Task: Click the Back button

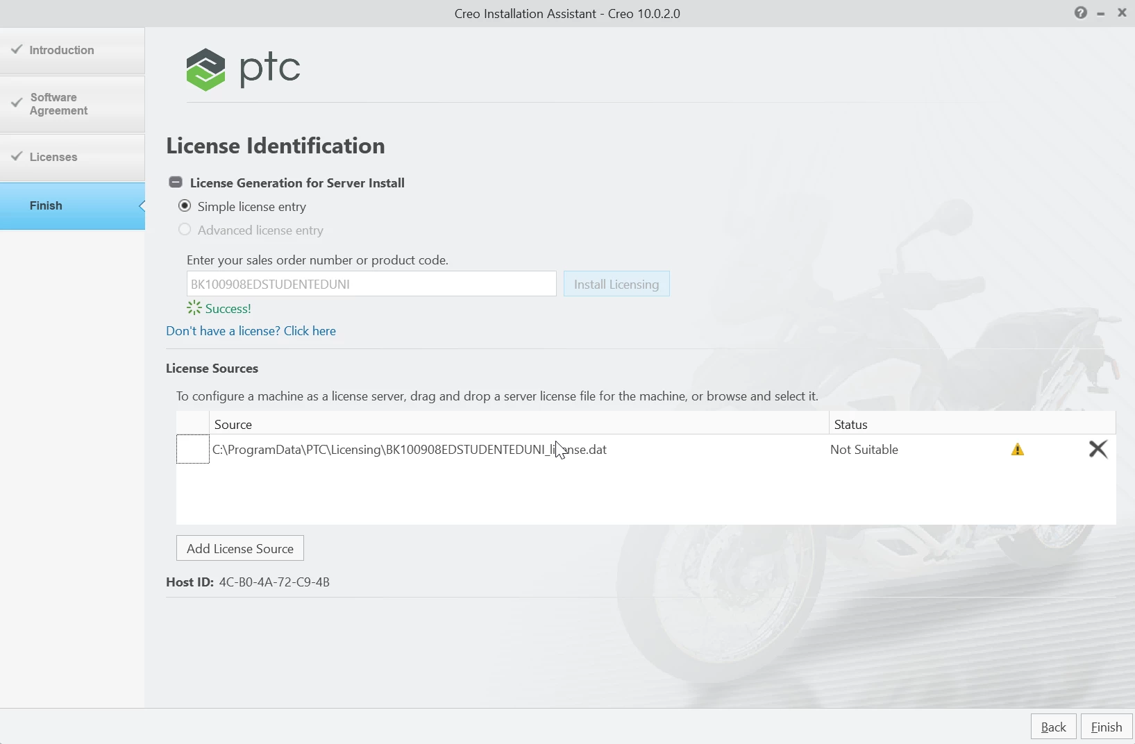Action: [x=1053, y=727]
